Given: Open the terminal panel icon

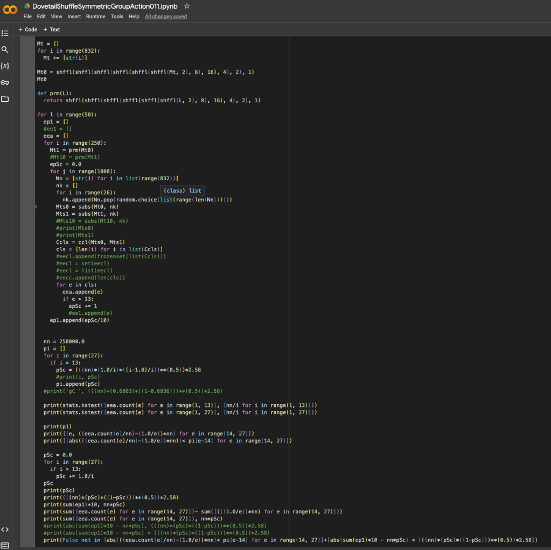Looking at the screenshot, I should pyautogui.click(x=5, y=545).
